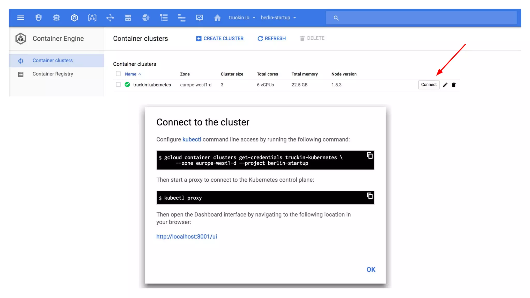
Task: Click the Compute Engine chip icon
Action: 56,18
